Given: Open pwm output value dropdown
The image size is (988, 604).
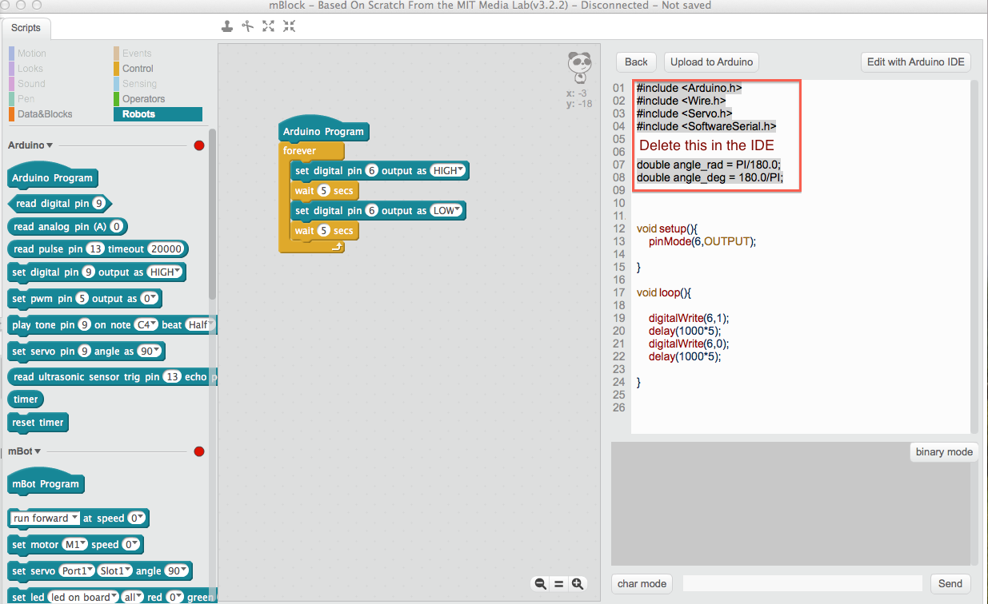Looking at the screenshot, I should [x=150, y=299].
